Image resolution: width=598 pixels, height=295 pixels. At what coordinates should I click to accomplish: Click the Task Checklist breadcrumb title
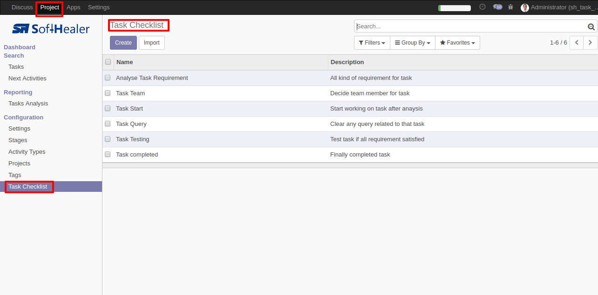[x=137, y=25]
